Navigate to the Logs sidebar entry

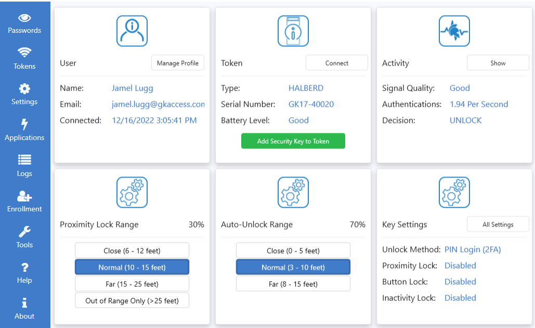[x=24, y=166]
